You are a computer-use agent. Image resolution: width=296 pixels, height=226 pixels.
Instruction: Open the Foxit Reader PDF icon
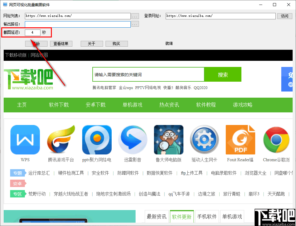[x=240, y=140]
